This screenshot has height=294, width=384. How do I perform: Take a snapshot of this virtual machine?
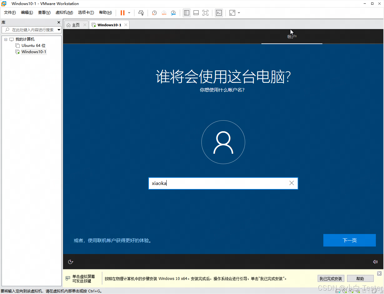click(x=154, y=13)
